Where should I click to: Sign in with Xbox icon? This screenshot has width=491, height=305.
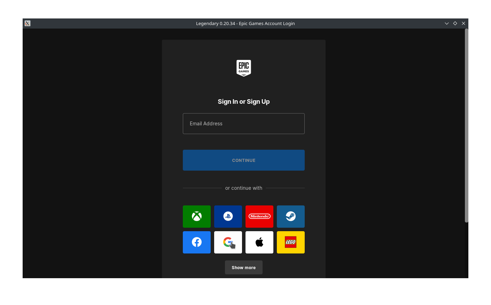(197, 217)
